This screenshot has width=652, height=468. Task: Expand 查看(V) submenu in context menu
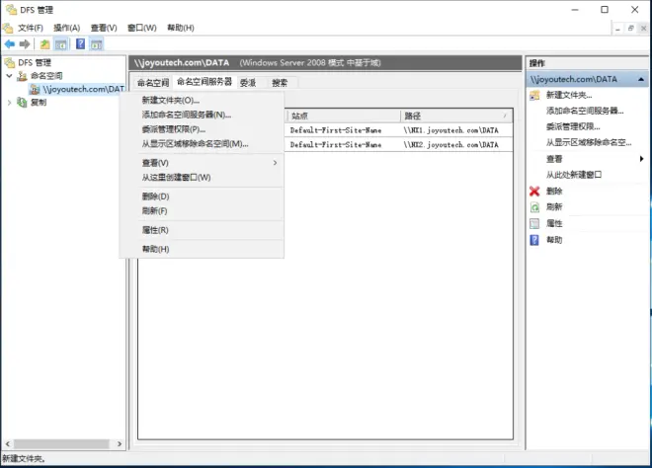[x=275, y=163]
